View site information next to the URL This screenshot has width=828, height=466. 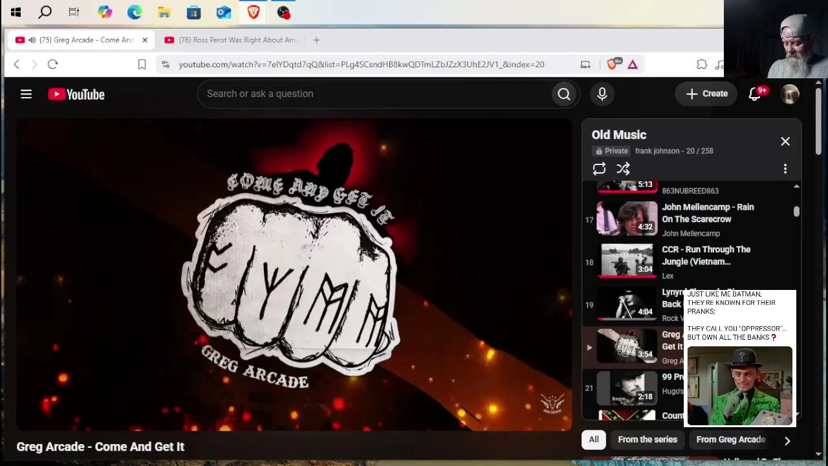[166, 64]
